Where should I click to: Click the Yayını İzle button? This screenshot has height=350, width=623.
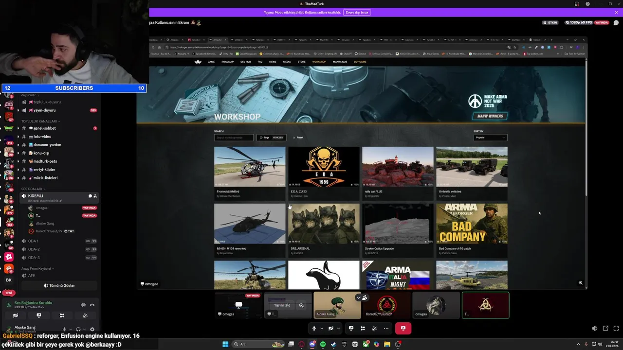[282, 305]
